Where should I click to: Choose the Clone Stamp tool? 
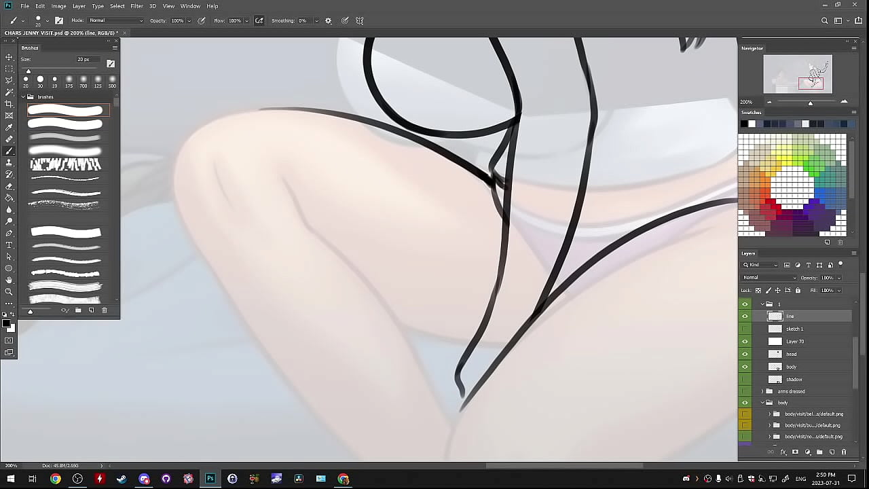pyautogui.click(x=9, y=163)
